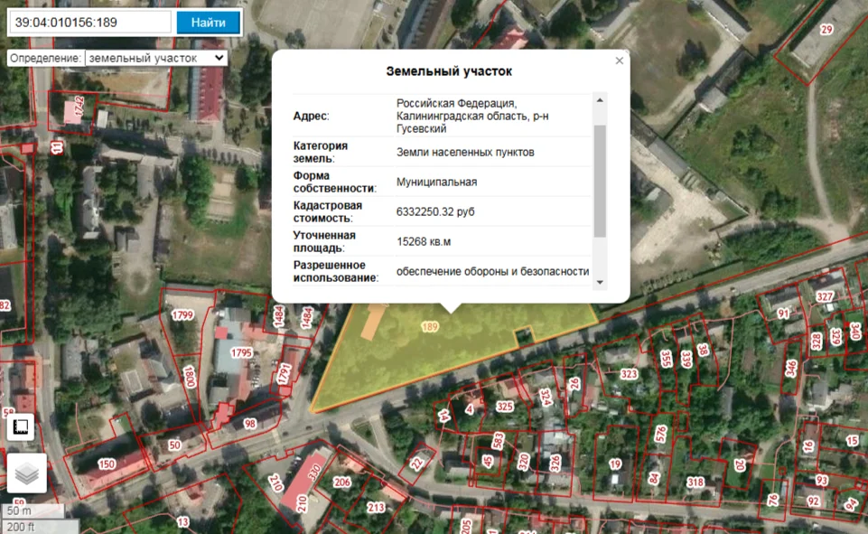Click the area value 15268 кв.м

click(424, 241)
